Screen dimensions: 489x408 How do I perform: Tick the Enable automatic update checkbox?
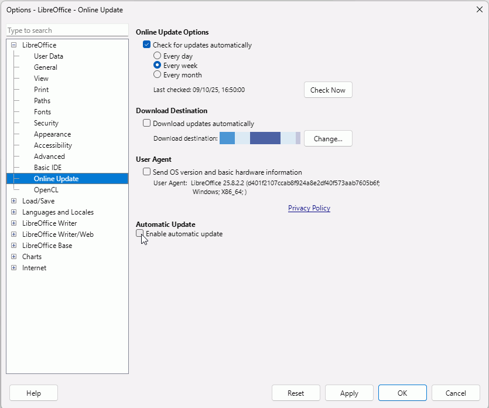(x=140, y=234)
